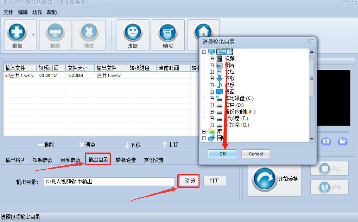Switch to the 视频参数 tab
This screenshot has height=222, width=358.
click(x=43, y=160)
